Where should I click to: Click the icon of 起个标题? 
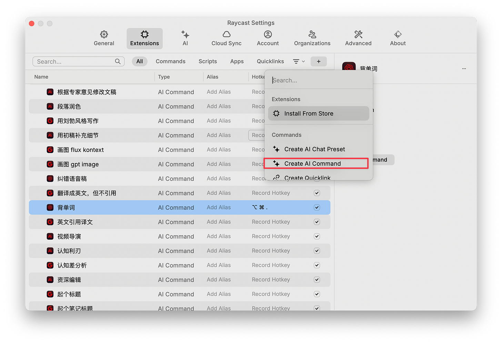point(50,294)
